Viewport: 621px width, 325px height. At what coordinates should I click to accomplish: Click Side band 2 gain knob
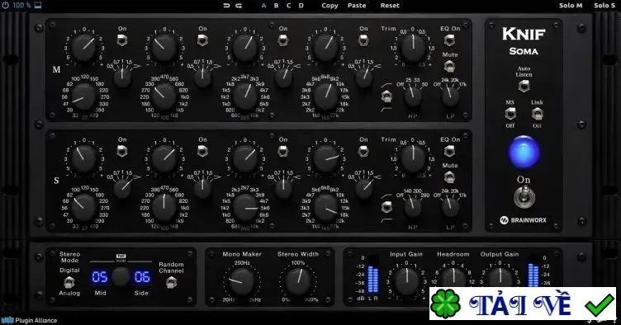click(164, 158)
